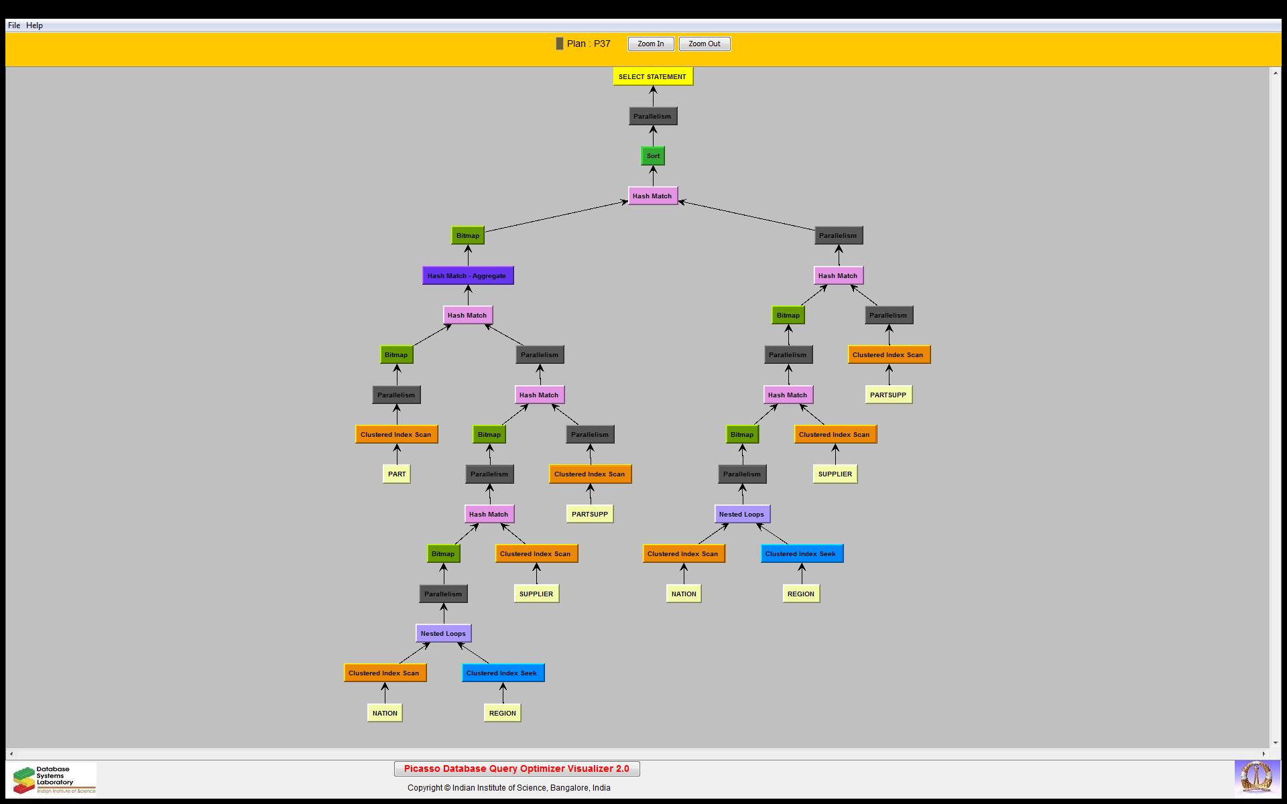
Task: Click the plan color marker beside Plan P37
Action: [x=560, y=44]
